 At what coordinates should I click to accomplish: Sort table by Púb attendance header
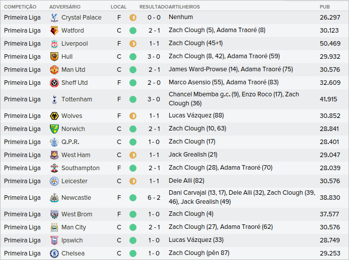(x=325, y=7)
